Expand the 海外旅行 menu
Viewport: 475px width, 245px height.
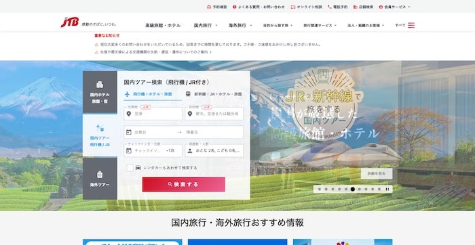pyautogui.click(x=240, y=25)
